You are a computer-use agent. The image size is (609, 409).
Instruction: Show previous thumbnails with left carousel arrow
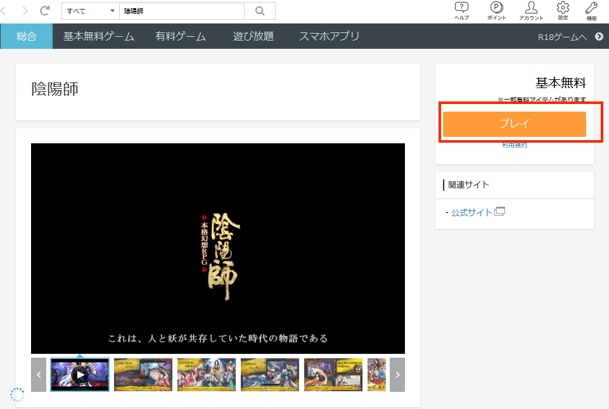39,375
